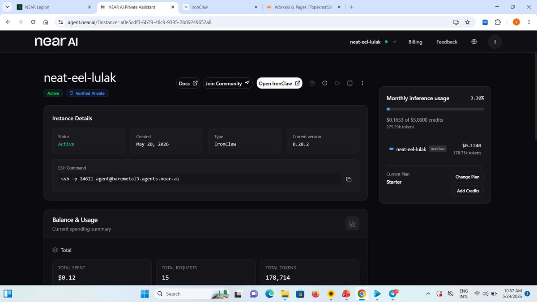Image resolution: width=537 pixels, height=302 pixels.
Task: Expand the neat-eel-lulak instance dropdown
Action: point(394,42)
